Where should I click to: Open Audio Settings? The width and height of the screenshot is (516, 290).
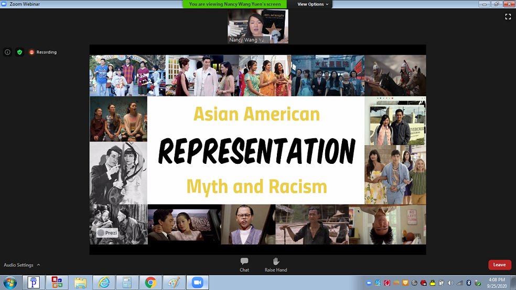[18, 265]
